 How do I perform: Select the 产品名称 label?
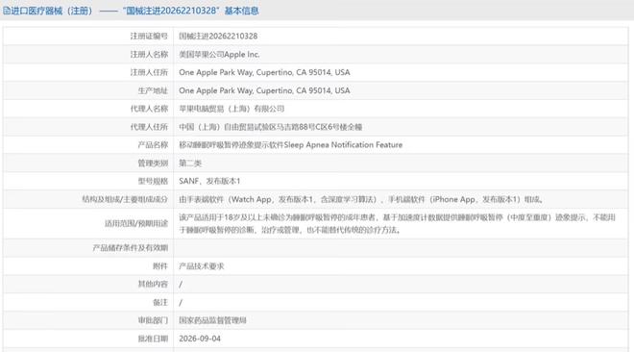coord(153,145)
